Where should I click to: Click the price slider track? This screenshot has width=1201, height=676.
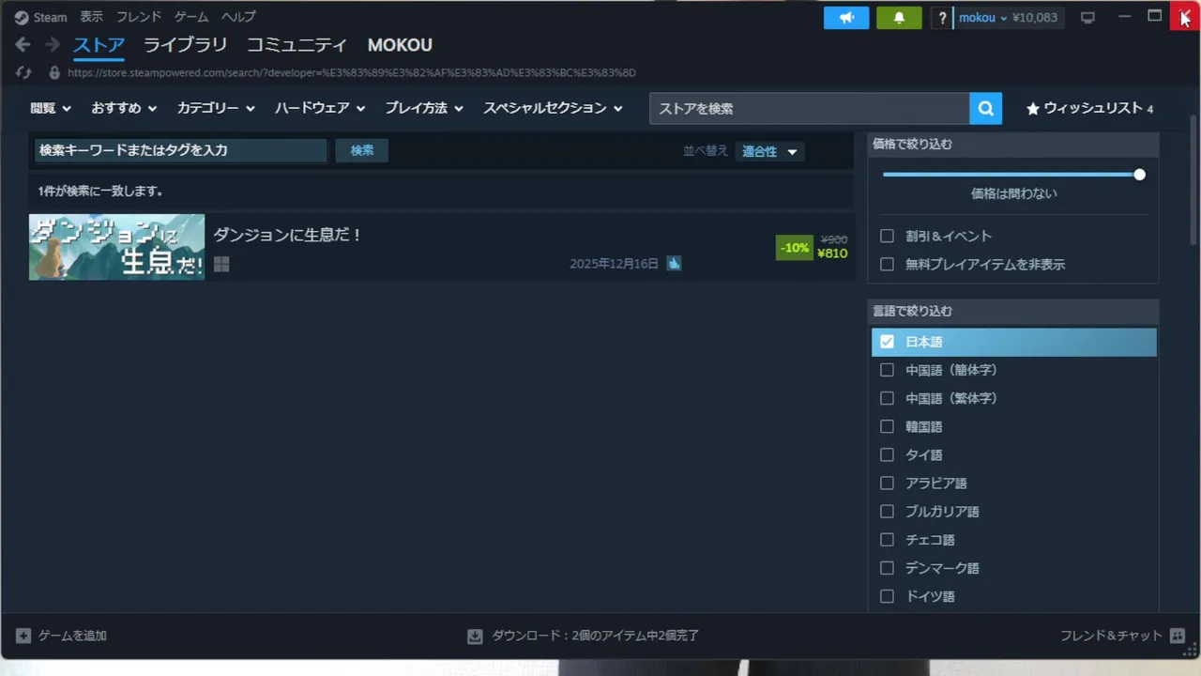[1011, 175]
